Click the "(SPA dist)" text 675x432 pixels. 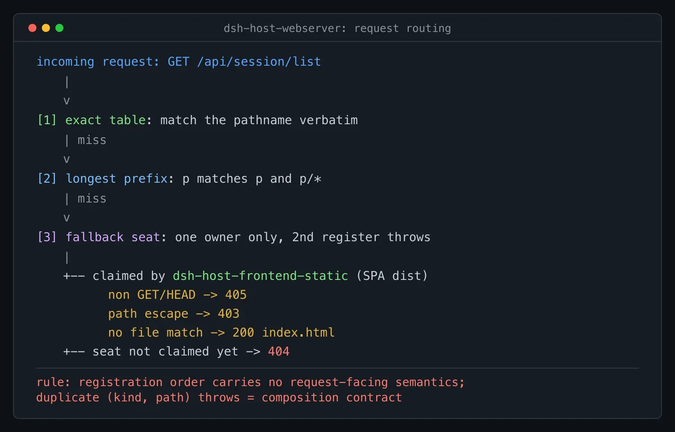pos(392,276)
